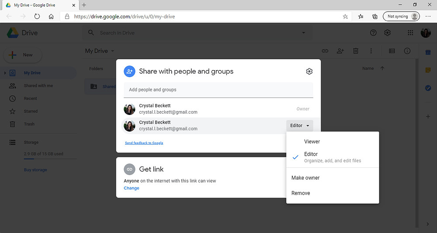Open share settings gear in dialog
This screenshot has height=233, width=437.
[309, 71]
